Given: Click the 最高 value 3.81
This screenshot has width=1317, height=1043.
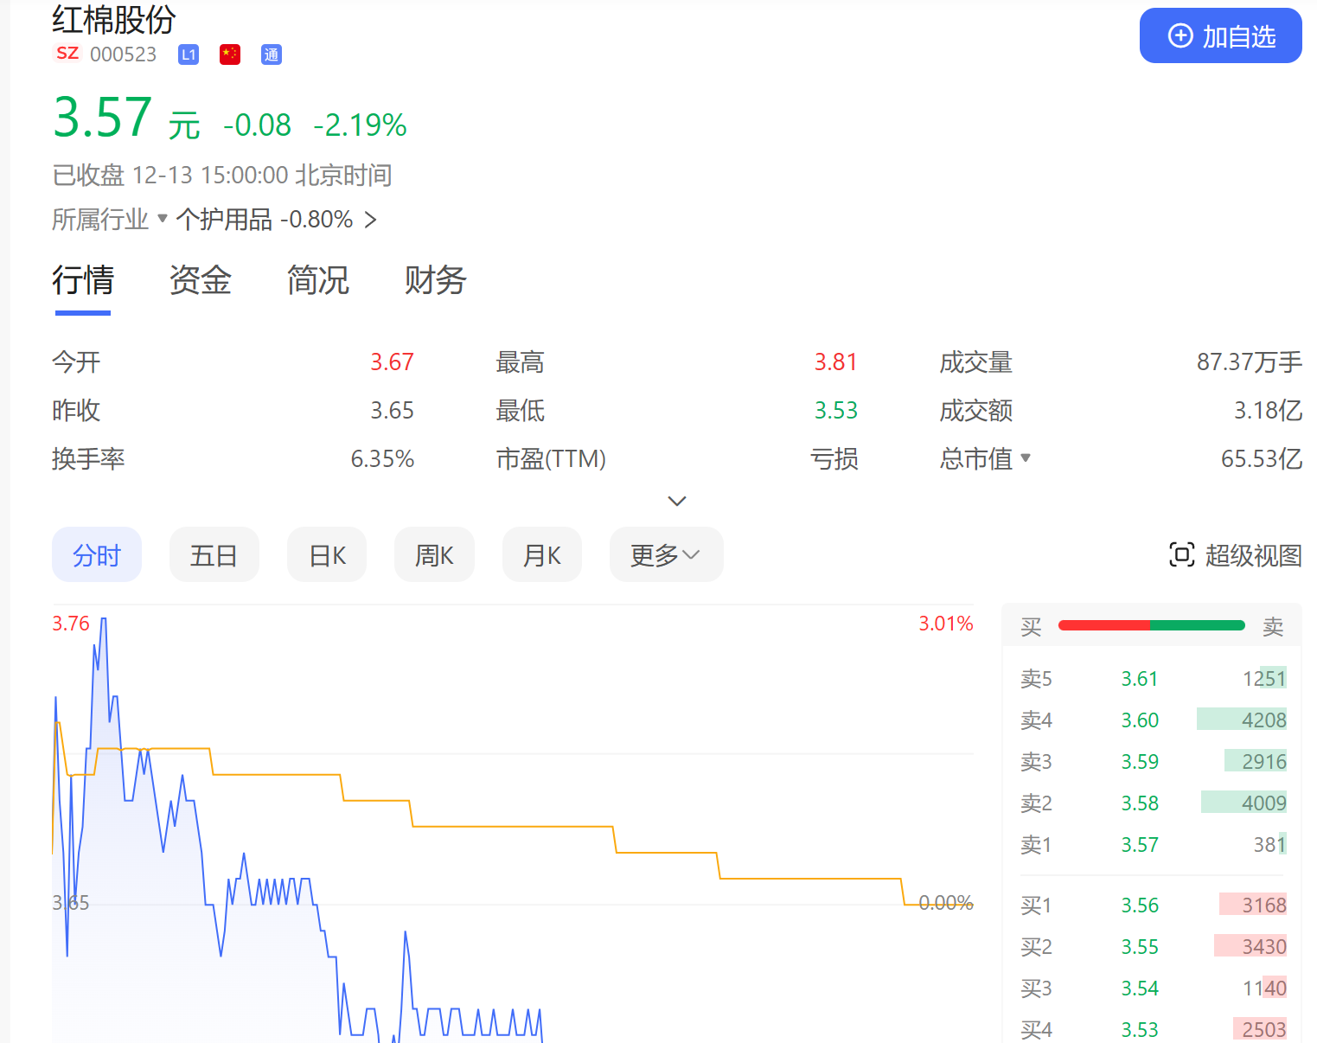Looking at the screenshot, I should (836, 362).
